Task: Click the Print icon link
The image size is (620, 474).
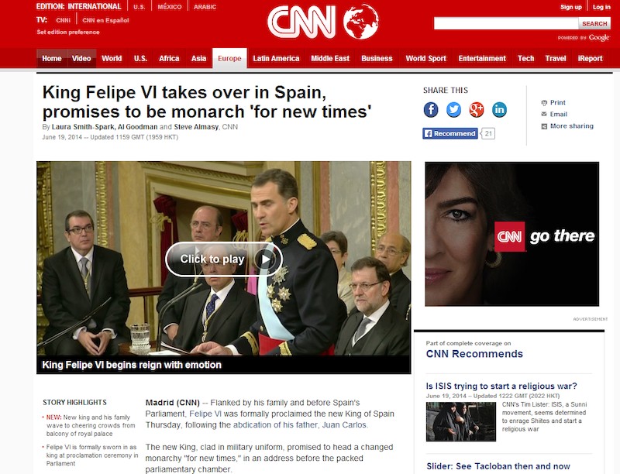Action: coord(553,102)
